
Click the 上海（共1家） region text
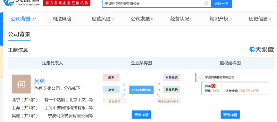[25, 108]
